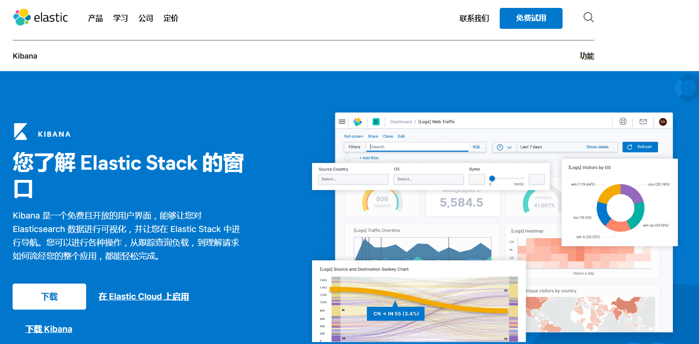Click the dashboard Clone link
The image size is (699, 344).
(388, 136)
